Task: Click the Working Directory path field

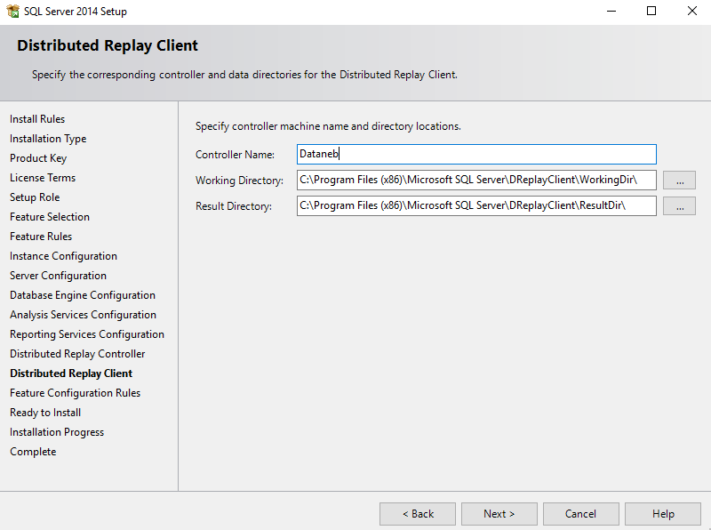Action: click(x=476, y=181)
